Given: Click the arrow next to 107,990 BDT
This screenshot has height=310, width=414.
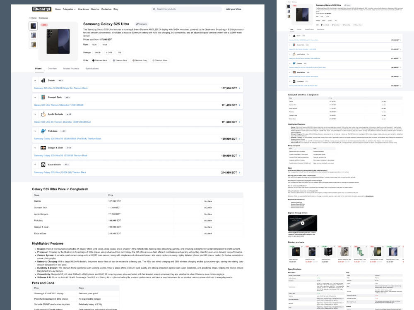Looking at the screenshot, I should coord(240,88).
